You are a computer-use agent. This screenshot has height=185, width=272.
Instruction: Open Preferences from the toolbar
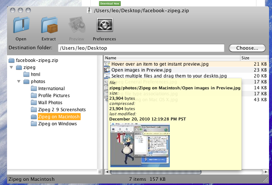pyautogui.click(x=104, y=26)
